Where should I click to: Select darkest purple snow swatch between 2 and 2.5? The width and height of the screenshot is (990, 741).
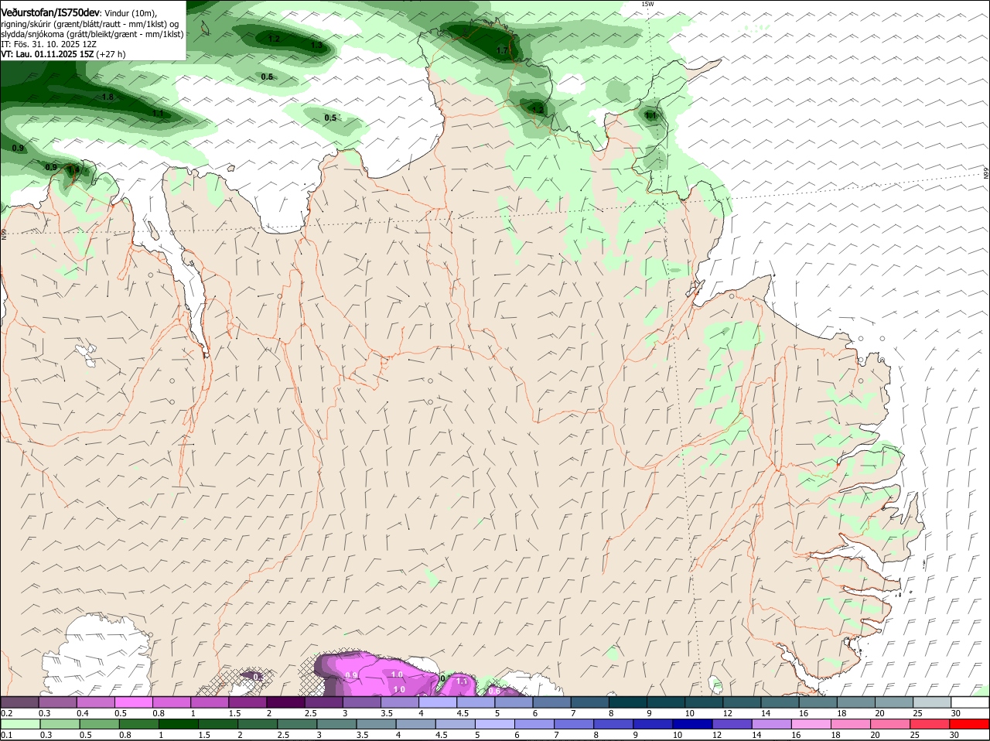tap(286, 702)
